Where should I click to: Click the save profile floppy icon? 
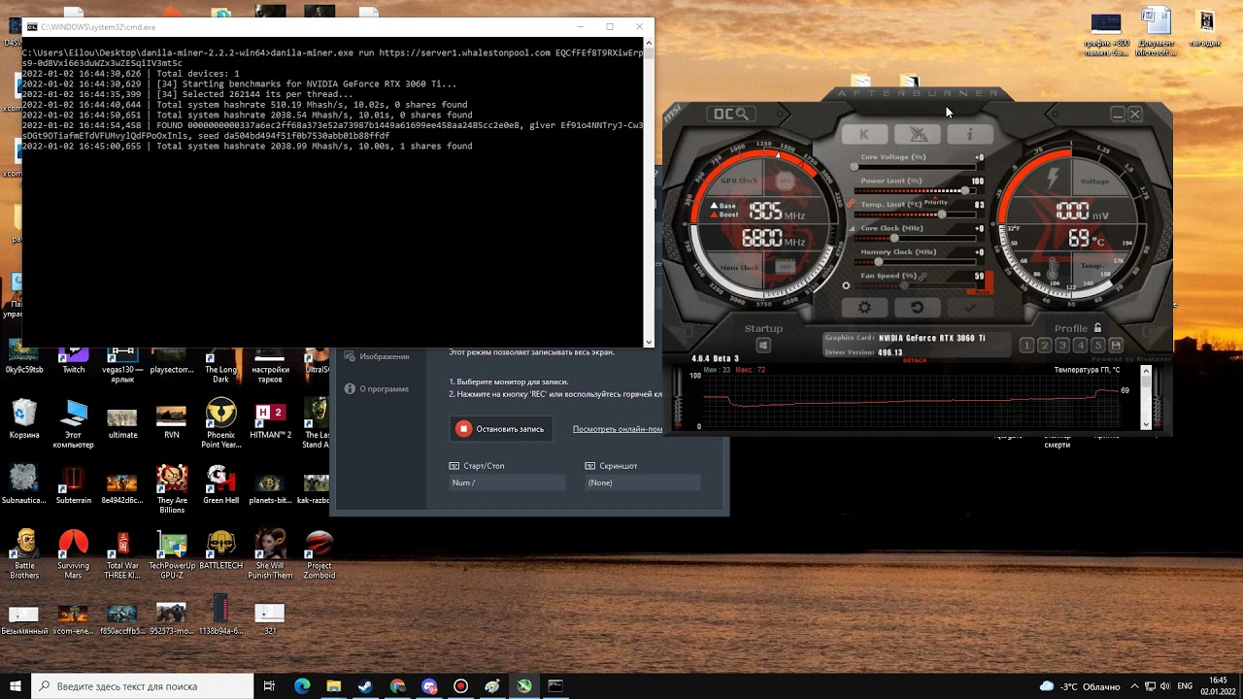(1116, 346)
